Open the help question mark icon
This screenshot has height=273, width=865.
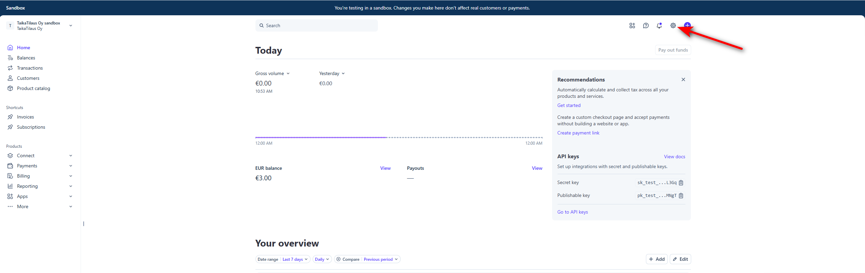[646, 25]
